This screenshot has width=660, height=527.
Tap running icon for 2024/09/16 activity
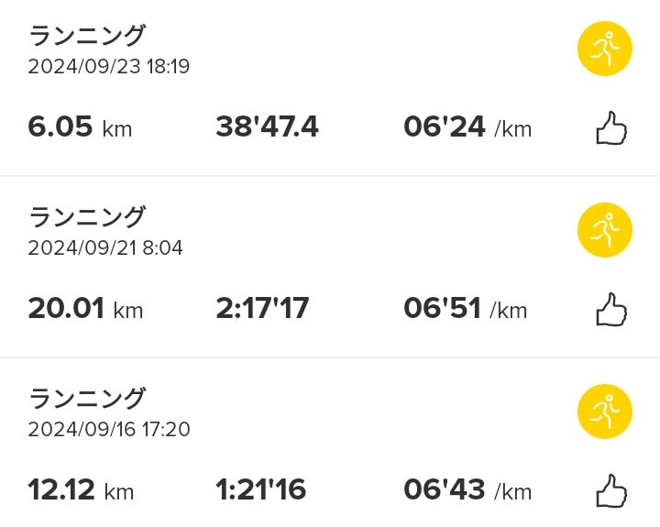pos(604,412)
